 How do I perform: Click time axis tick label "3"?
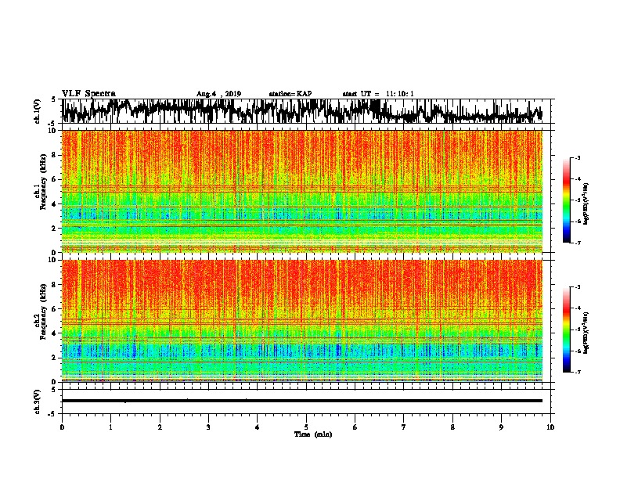point(208,427)
